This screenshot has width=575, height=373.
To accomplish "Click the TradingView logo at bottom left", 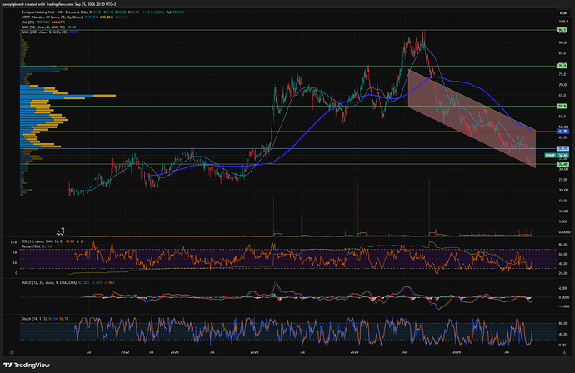I will [x=27, y=365].
